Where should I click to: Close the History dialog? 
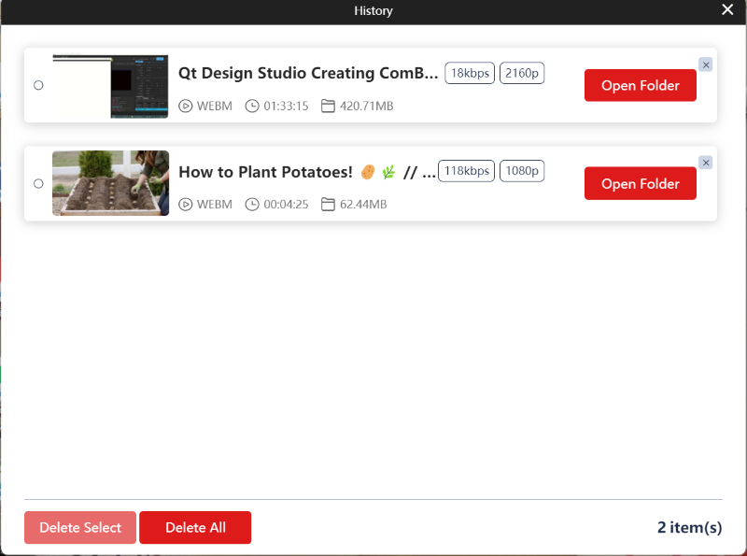(x=727, y=9)
